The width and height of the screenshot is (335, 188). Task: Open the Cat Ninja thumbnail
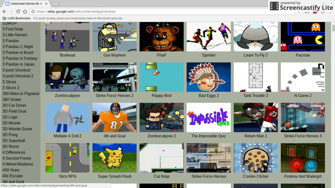161,158
